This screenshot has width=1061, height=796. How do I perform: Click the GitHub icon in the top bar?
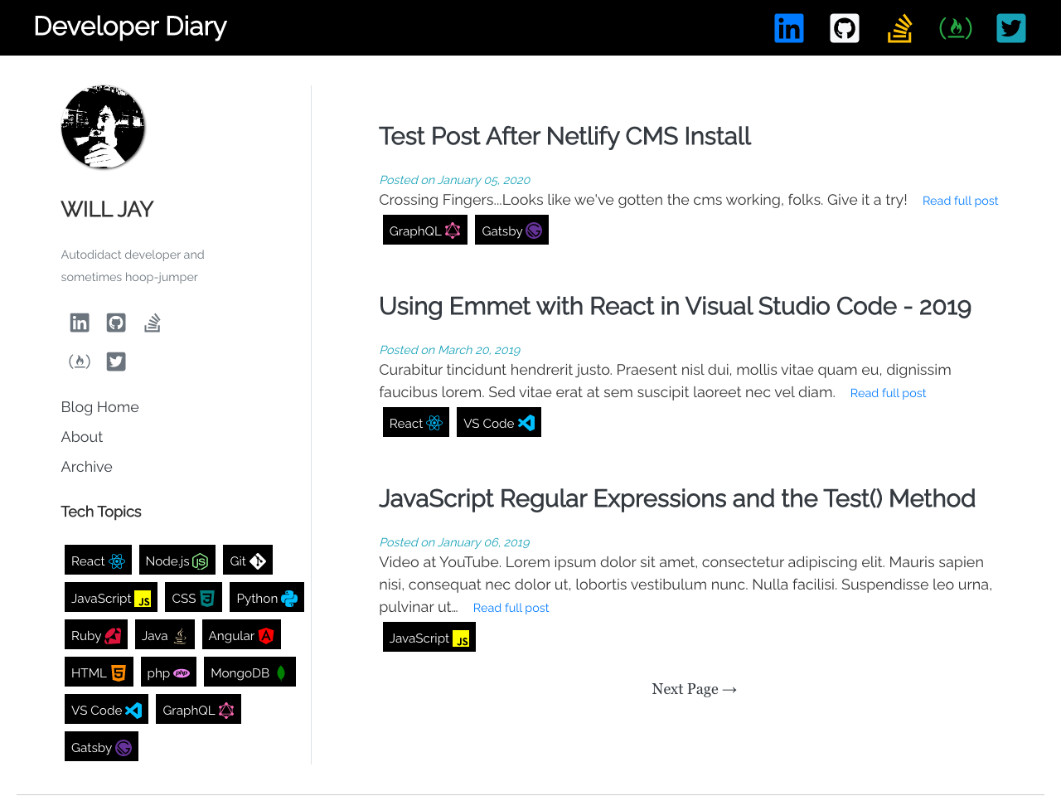[x=844, y=27]
